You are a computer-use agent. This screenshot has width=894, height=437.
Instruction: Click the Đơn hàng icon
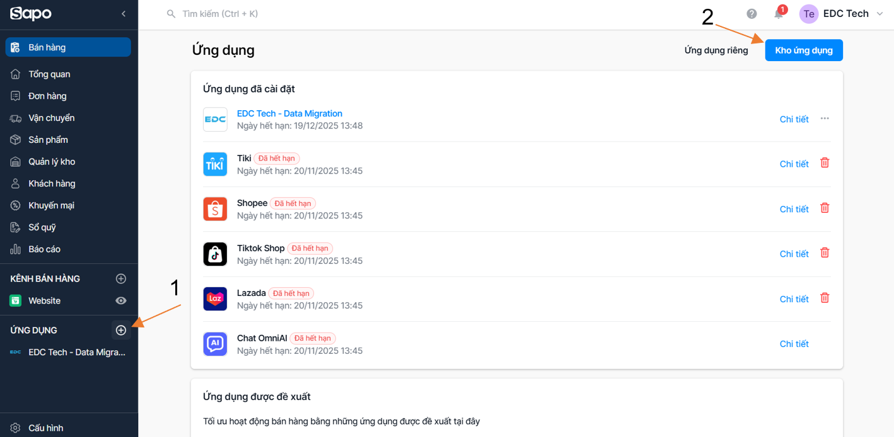click(16, 96)
